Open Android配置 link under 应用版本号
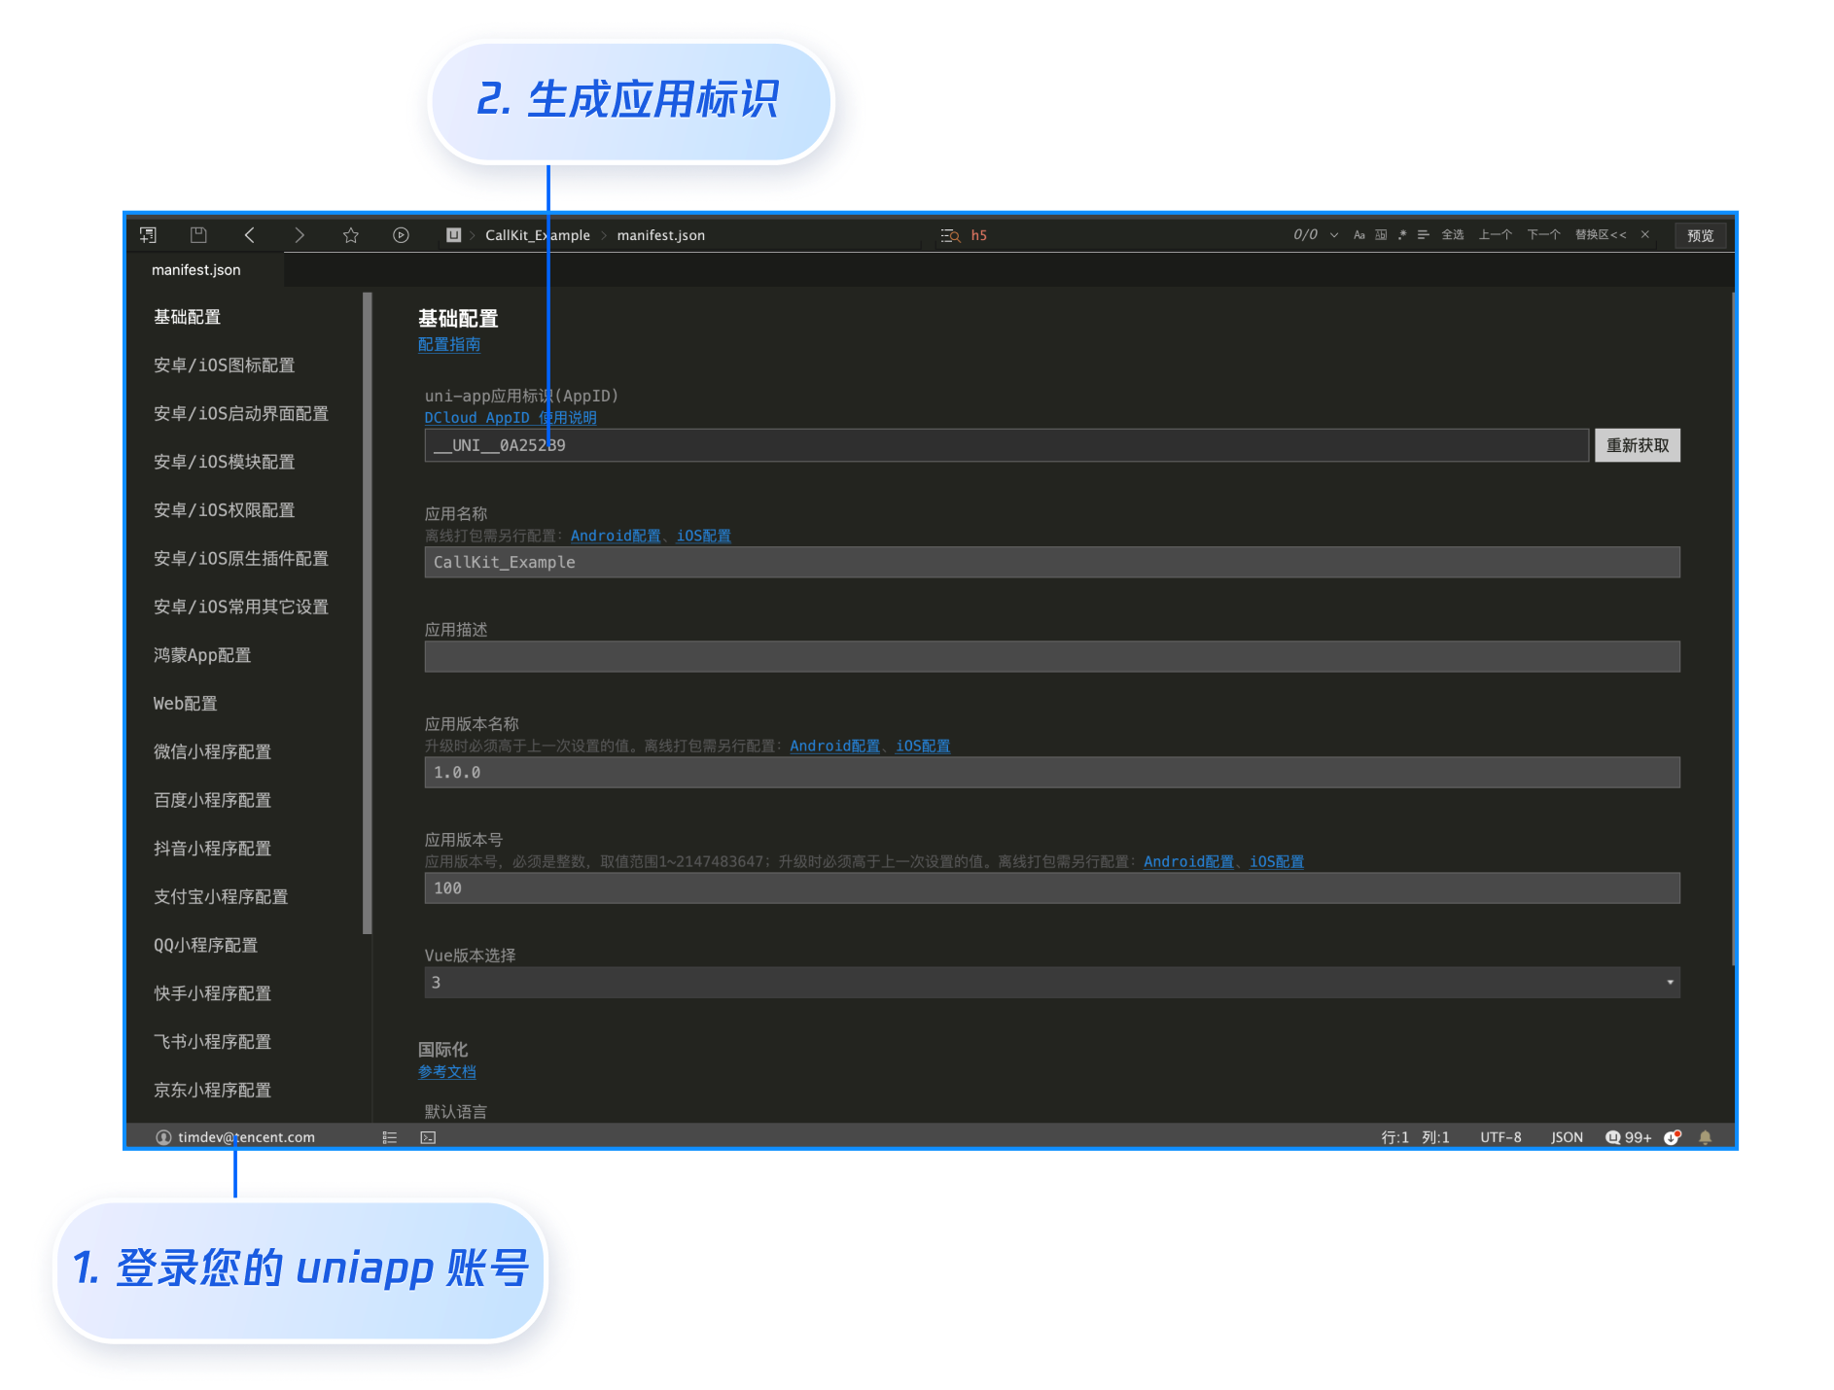 click(1189, 862)
